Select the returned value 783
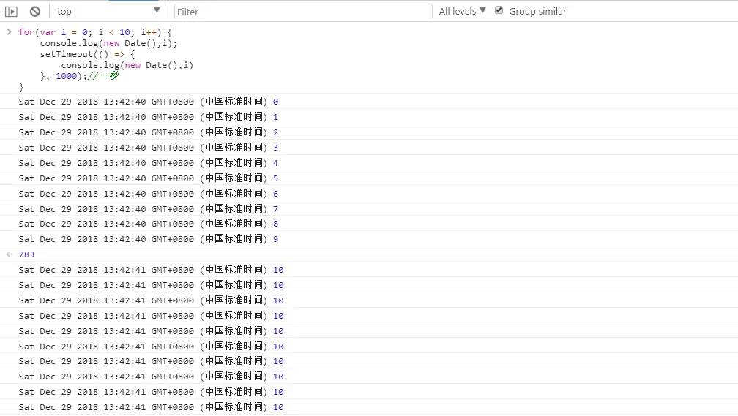 click(26, 254)
